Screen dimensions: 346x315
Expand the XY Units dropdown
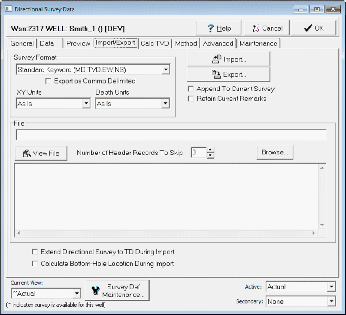pyautogui.click(x=86, y=104)
